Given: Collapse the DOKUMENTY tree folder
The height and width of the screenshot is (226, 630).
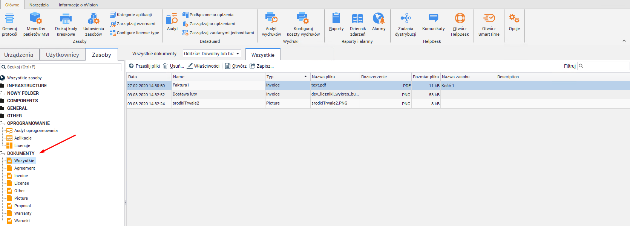Looking at the screenshot, I should pyautogui.click(x=3, y=153).
